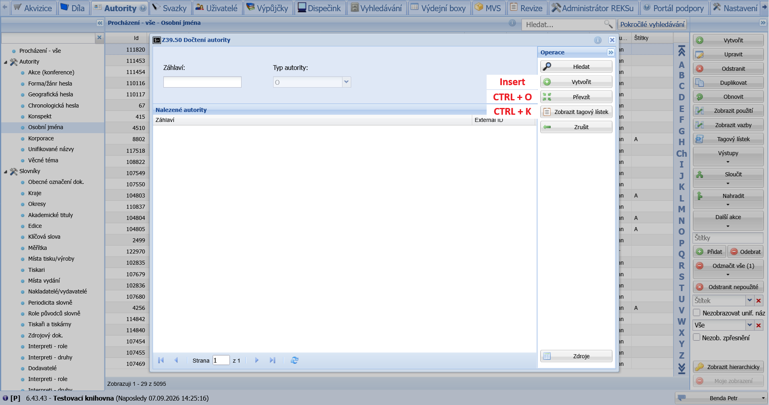
Task: Collapse the Operace panel with double-arrow icon
Action: tap(610, 52)
